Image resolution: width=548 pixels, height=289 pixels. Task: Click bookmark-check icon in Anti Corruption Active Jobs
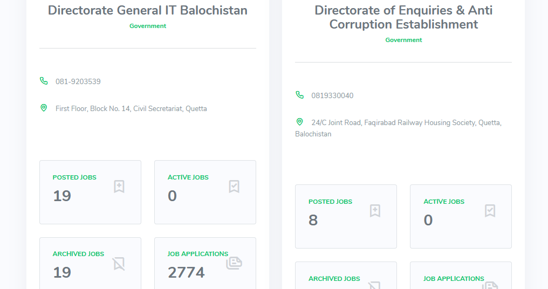[490, 211]
